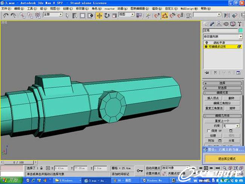This screenshot has height=184, width=245.
Task: Click the 附加 button
Action: [211, 141]
